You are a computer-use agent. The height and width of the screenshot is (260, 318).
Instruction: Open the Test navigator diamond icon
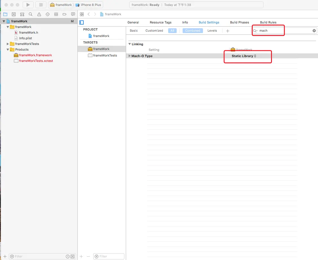(x=48, y=14)
